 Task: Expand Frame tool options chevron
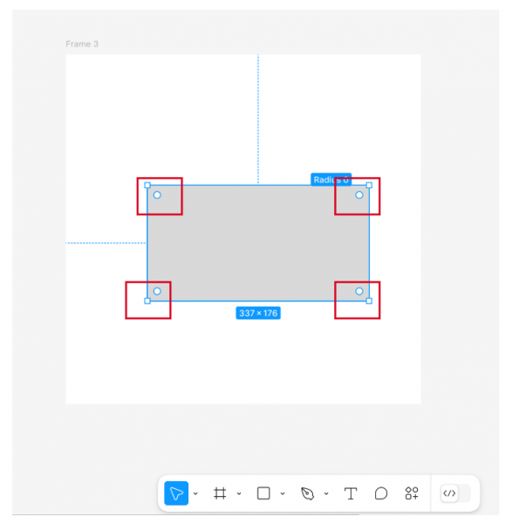239,493
